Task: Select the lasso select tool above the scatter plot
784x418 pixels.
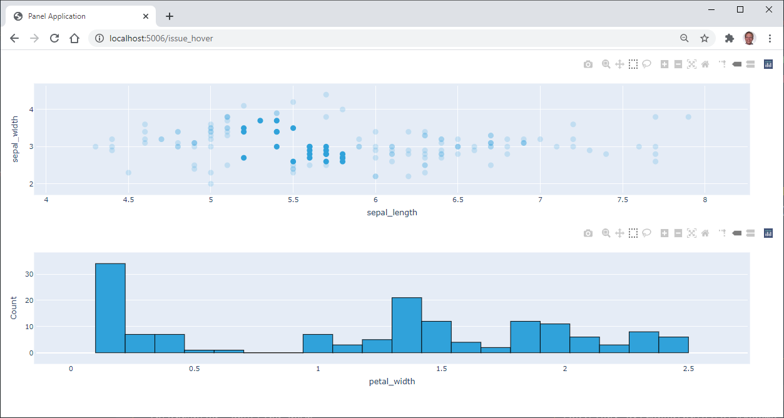Action: click(x=646, y=63)
